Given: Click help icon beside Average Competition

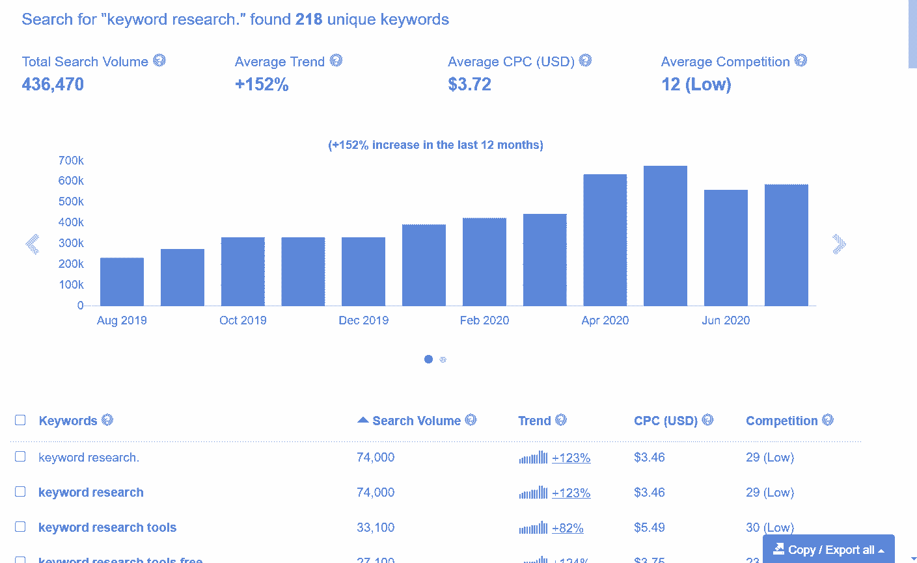Looking at the screenshot, I should point(801,60).
